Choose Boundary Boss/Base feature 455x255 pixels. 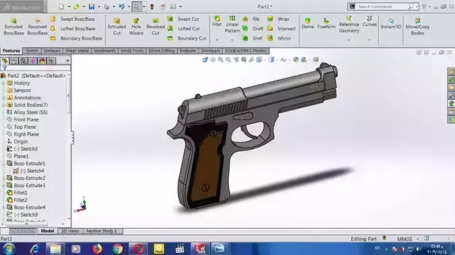76,38
